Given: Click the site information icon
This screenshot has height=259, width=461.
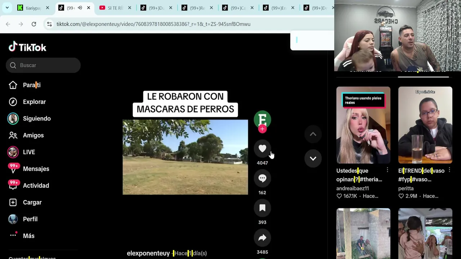Looking at the screenshot, I should [x=49, y=24].
